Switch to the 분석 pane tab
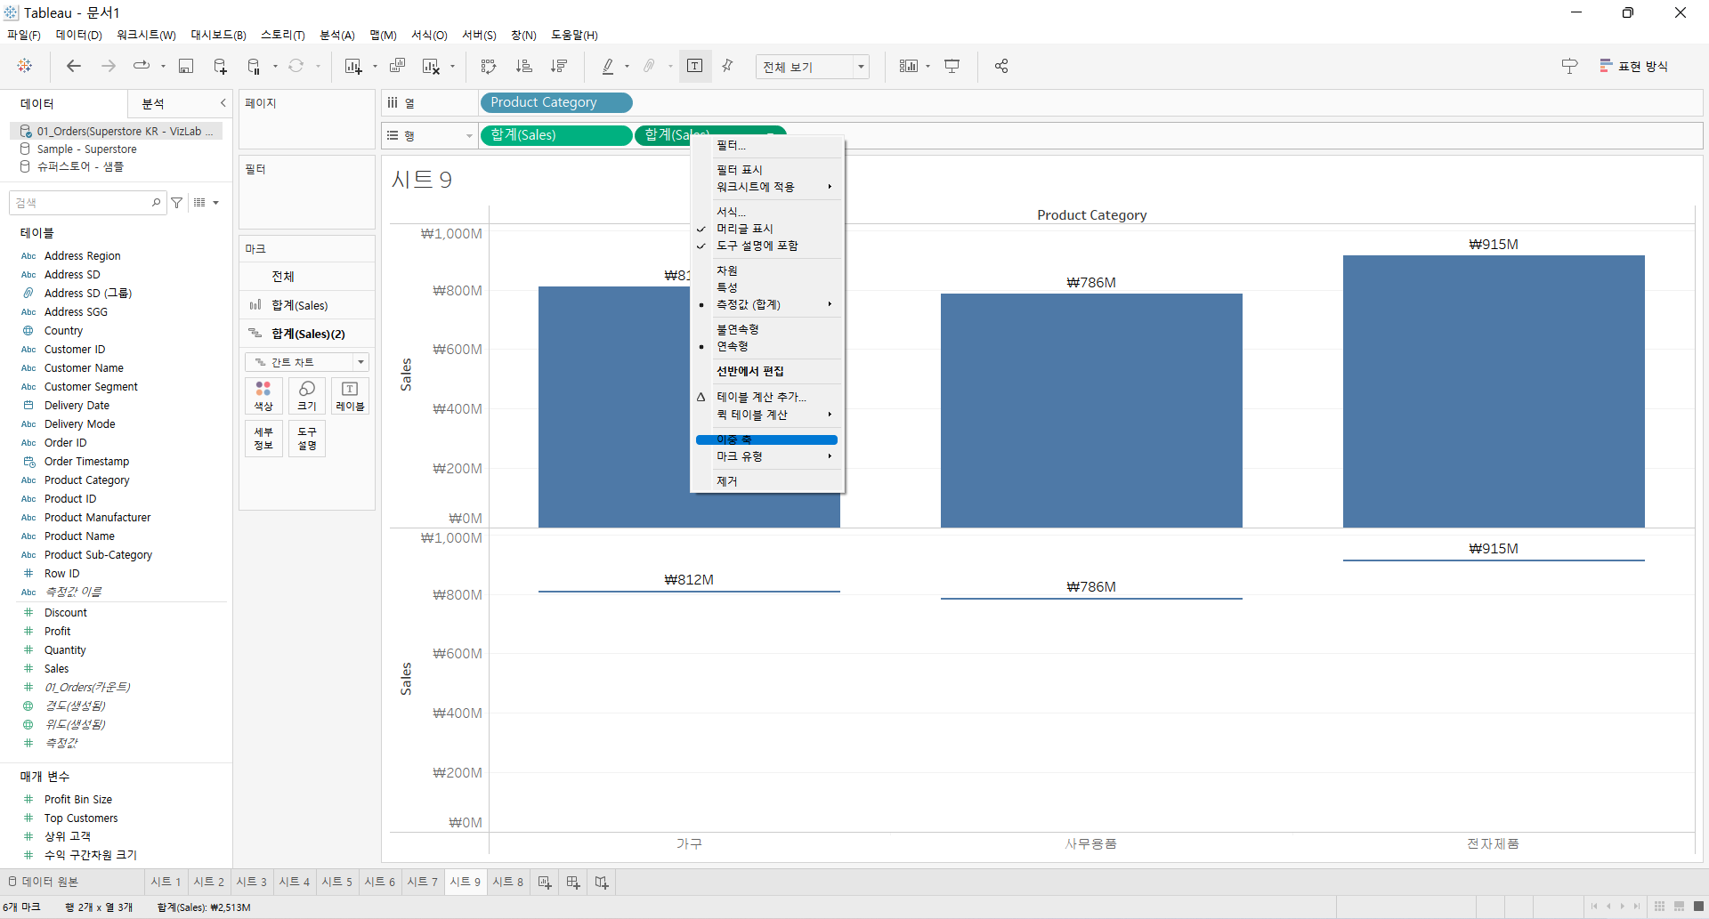Viewport: 1709px width, 919px height. point(153,103)
